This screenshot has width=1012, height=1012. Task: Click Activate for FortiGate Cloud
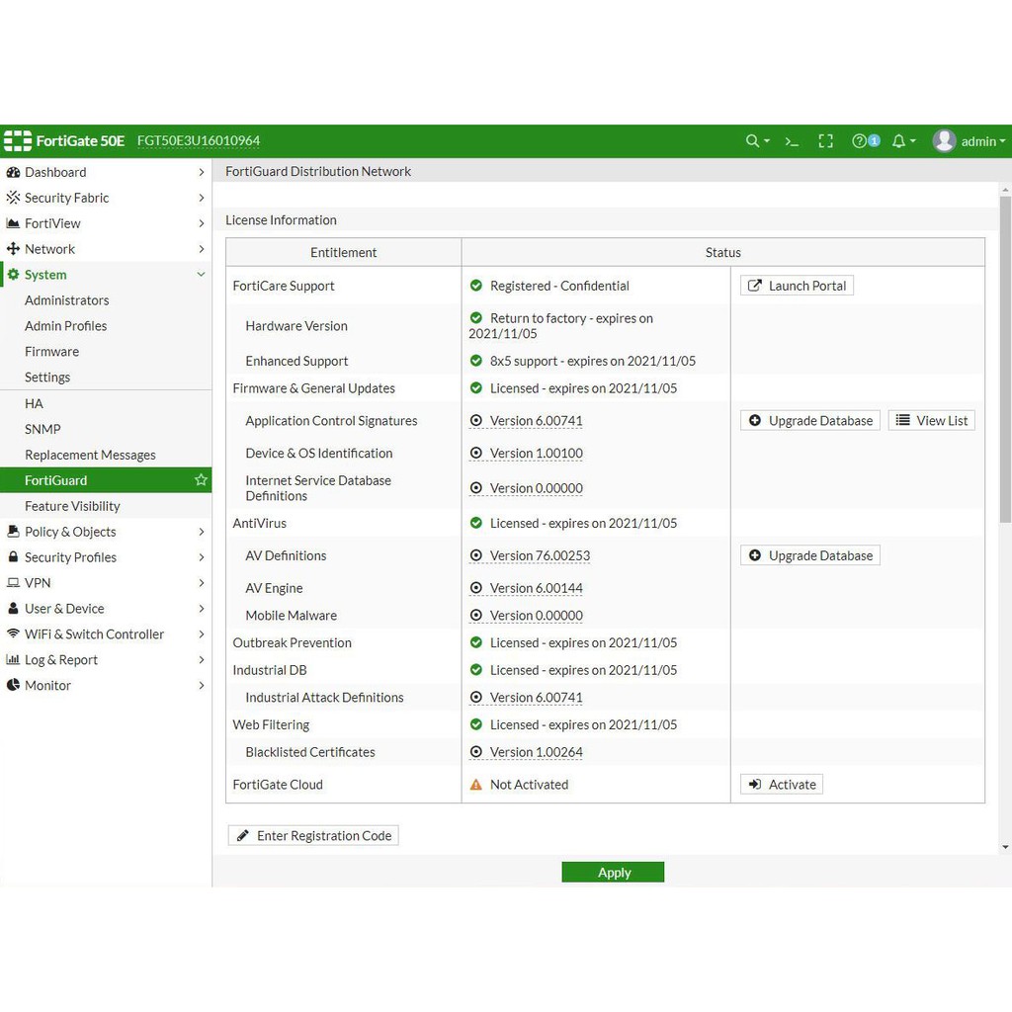click(782, 785)
